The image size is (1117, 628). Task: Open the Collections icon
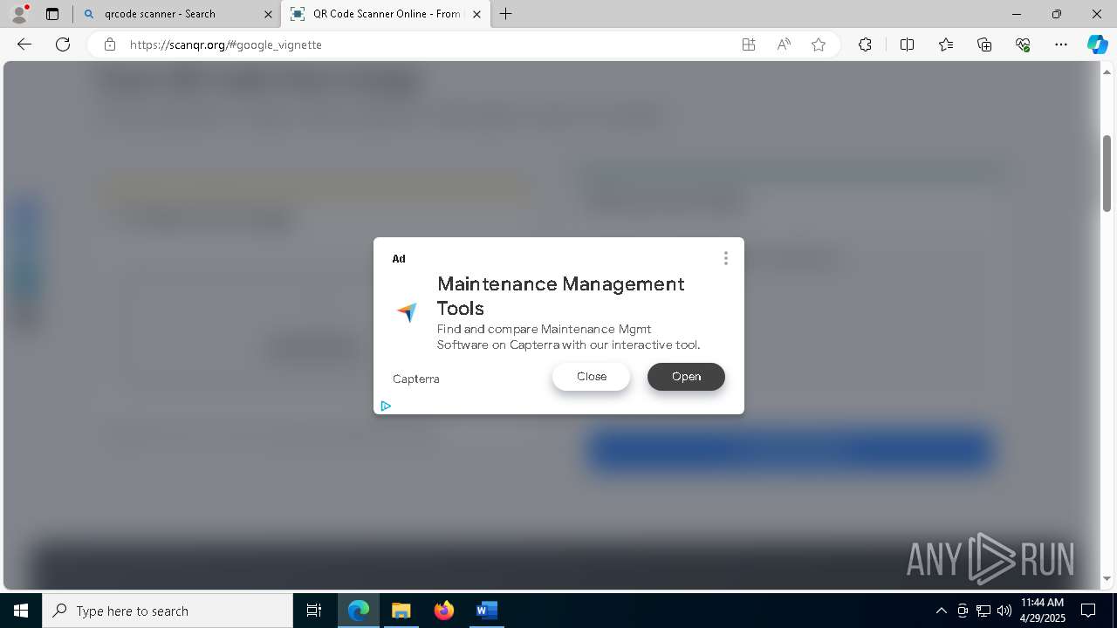tap(984, 44)
